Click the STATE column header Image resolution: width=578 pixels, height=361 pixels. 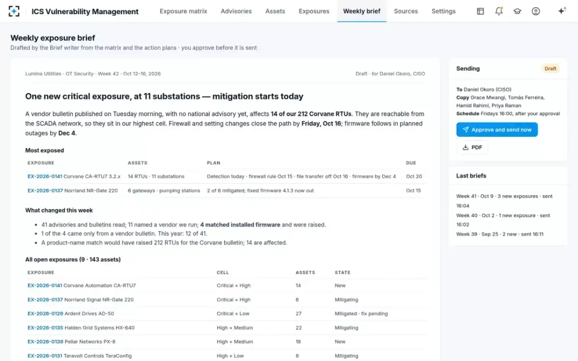click(x=342, y=272)
